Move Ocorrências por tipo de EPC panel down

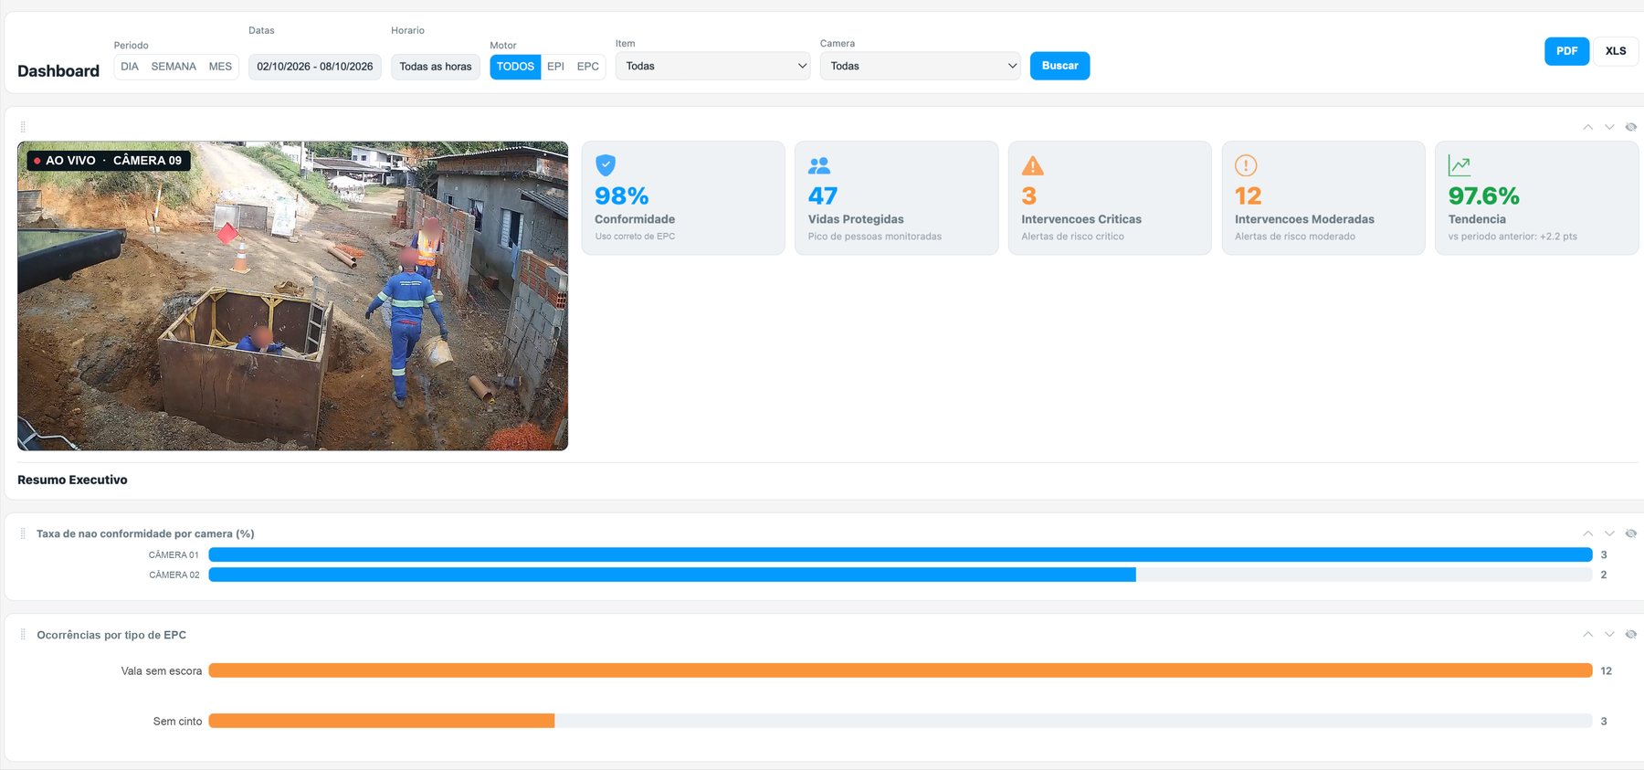(1609, 634)
